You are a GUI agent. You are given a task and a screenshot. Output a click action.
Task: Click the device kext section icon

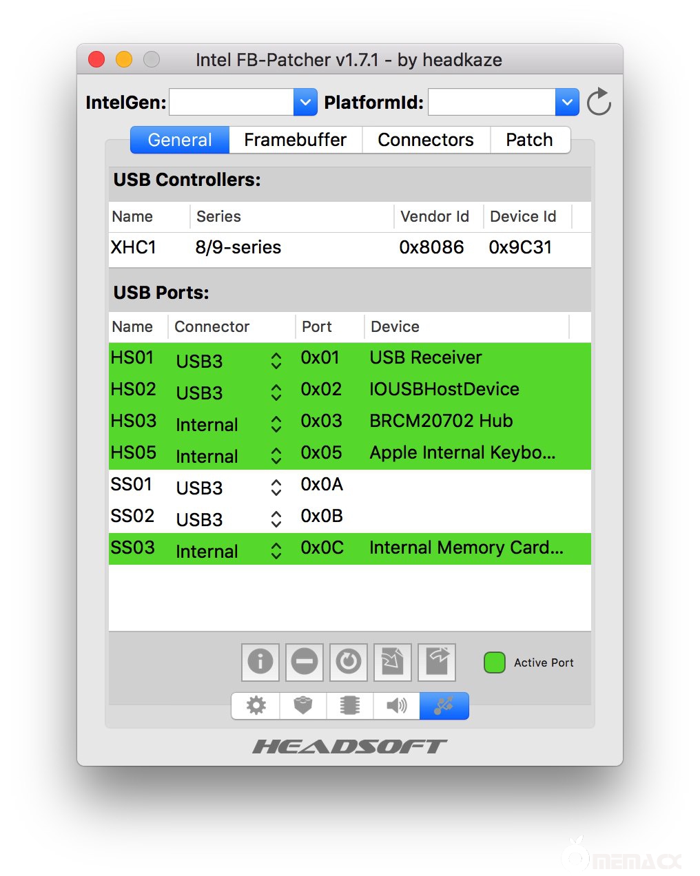click(x=302, y=705)
